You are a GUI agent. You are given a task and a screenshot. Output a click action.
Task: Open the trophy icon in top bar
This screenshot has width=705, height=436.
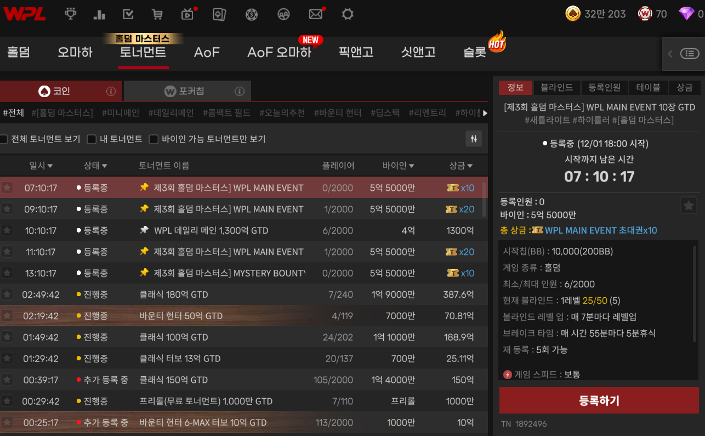click(70, 14)
